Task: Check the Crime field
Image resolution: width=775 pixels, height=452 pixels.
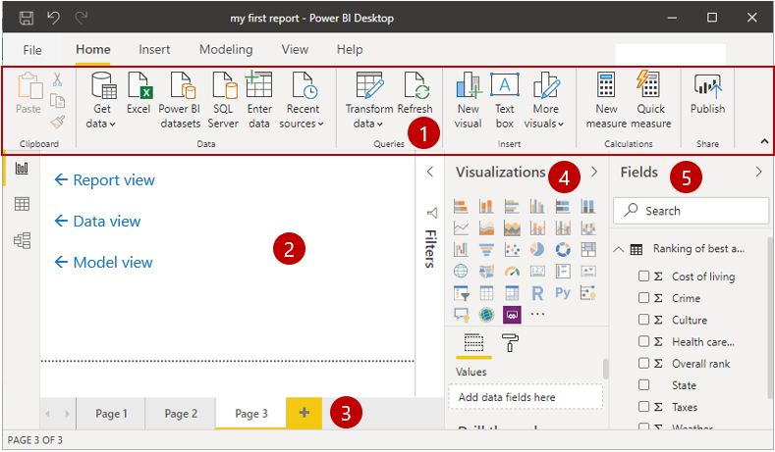Action: pos(643,297)
